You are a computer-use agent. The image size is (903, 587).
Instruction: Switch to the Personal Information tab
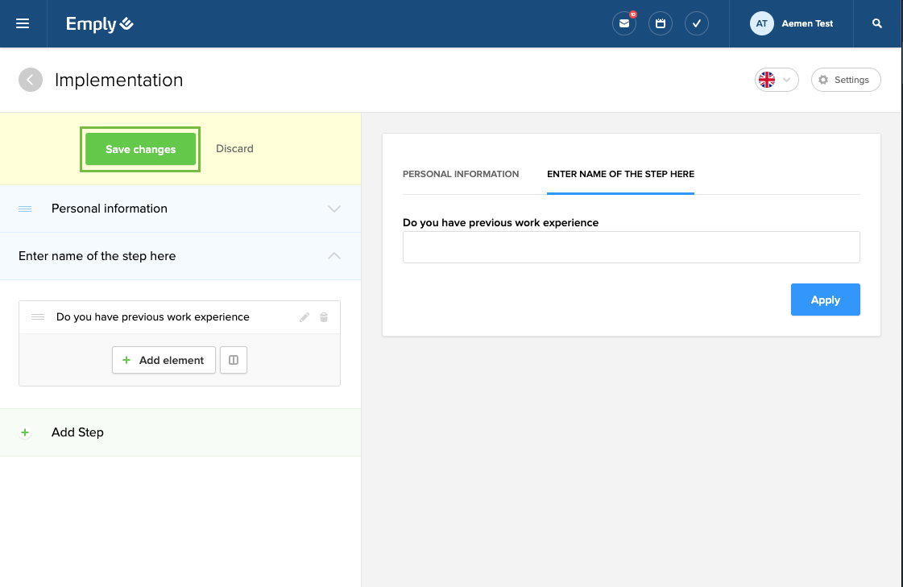pyautogui.click(x=461, y=174)
